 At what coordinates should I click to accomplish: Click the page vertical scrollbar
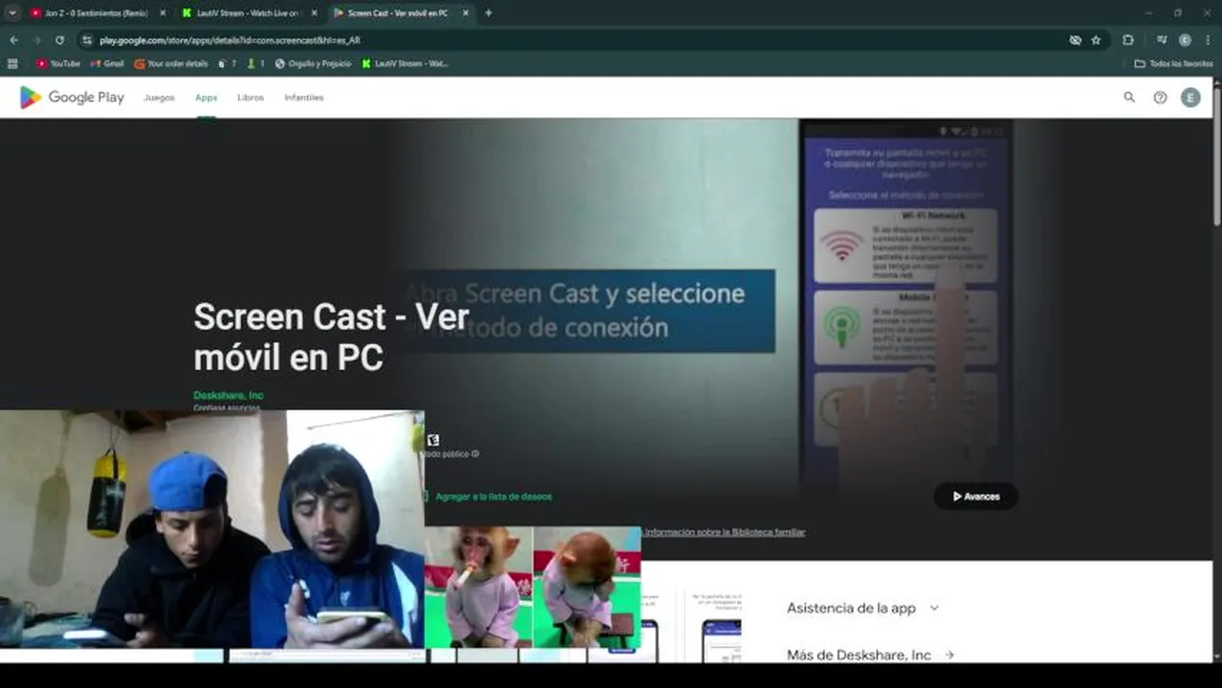coord(1217,159)
